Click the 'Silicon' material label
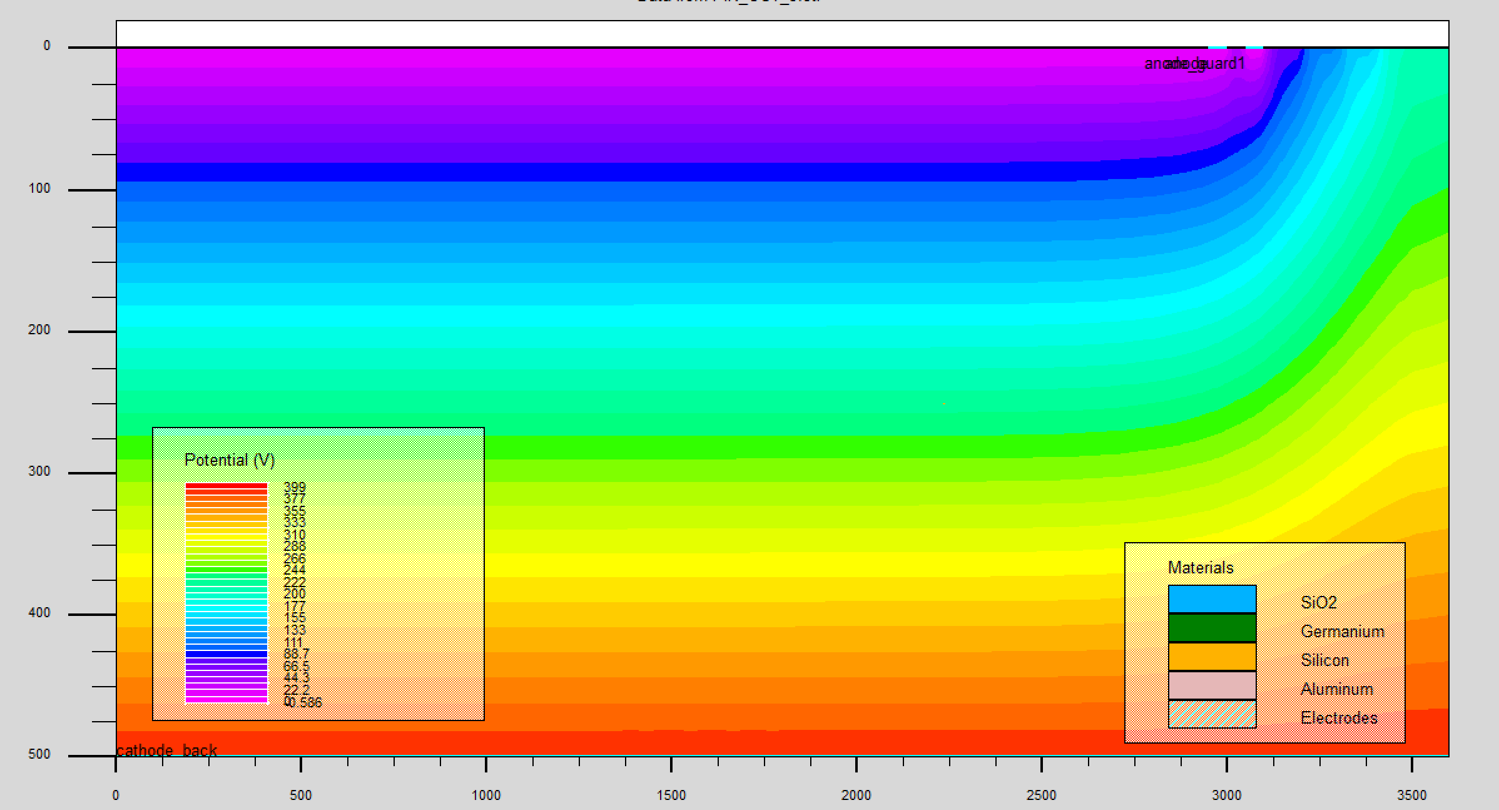 [1325, 660]
